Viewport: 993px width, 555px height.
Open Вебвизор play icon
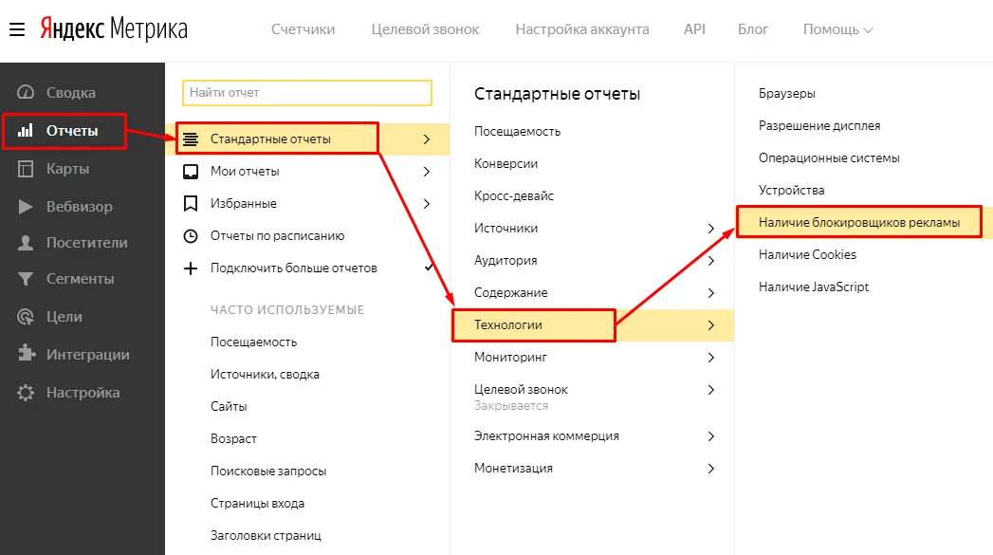click(26, 207)
